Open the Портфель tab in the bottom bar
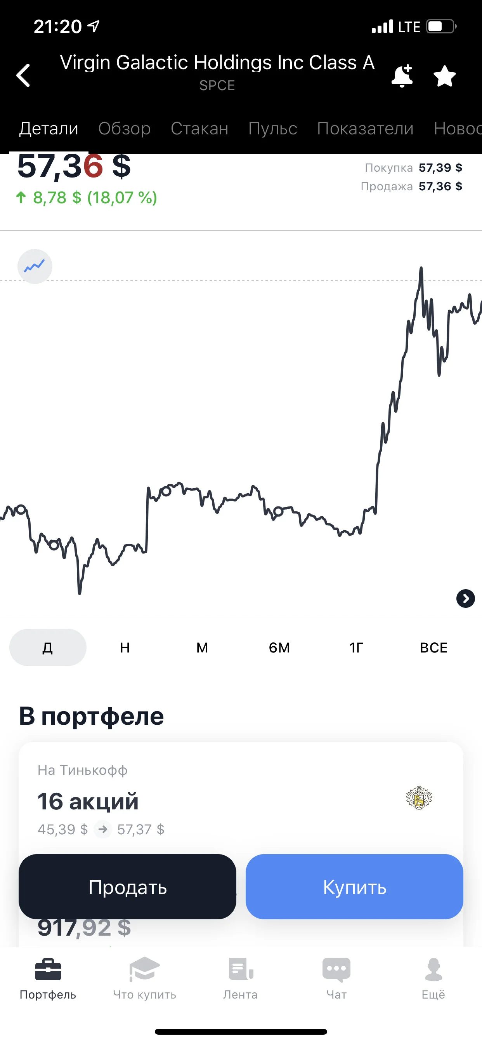This screenshot has width=482, height=1044. [x=48, y=979]
